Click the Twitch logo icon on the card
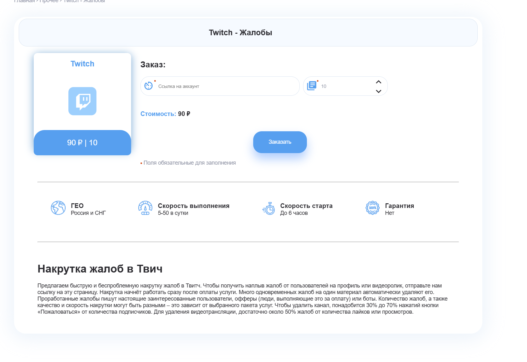Image resolution: width=527 pixels, height=362 pixels. coord(82,101)
